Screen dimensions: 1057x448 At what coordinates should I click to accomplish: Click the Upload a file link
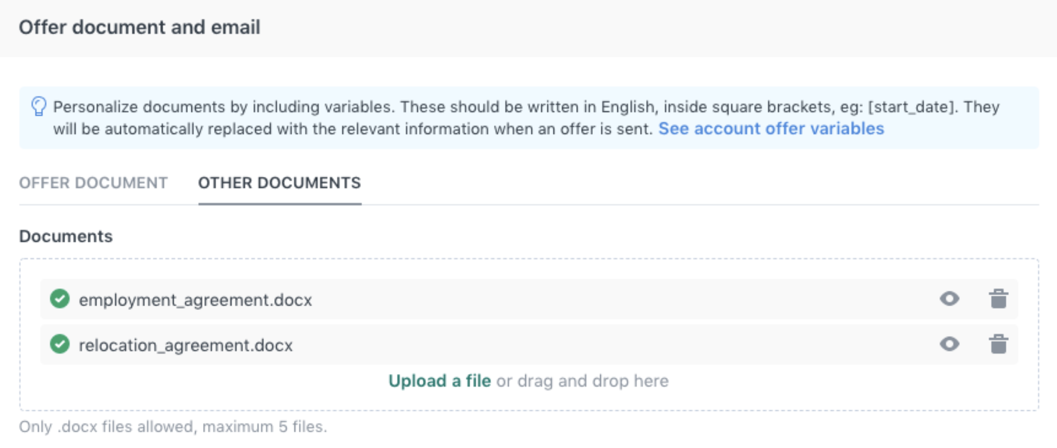pos(440,380)
